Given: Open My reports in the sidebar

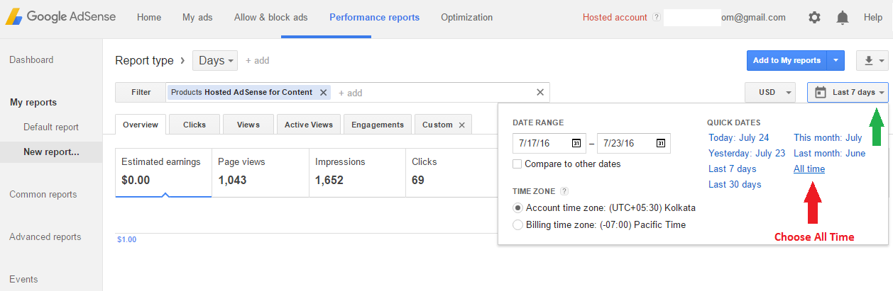Looking at the screenshot, I should pos(33,103).
